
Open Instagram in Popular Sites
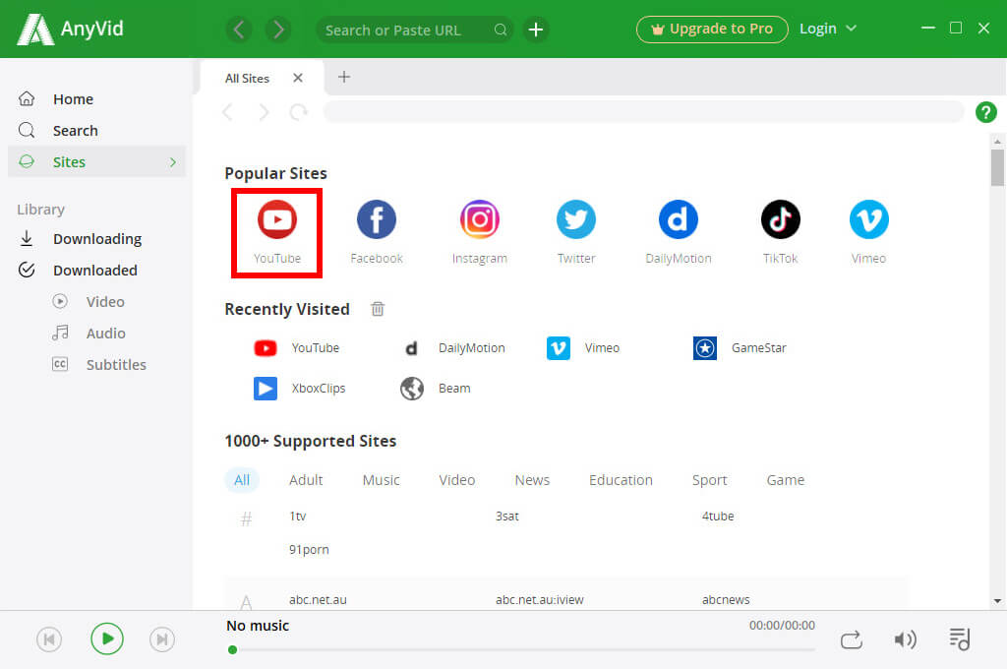point(479,232)
